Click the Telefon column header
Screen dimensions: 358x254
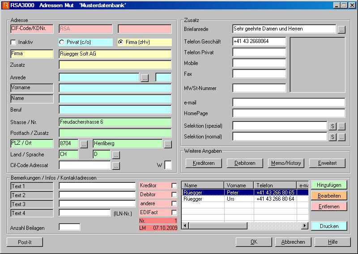pyautogui.click(x=275, y=185)
